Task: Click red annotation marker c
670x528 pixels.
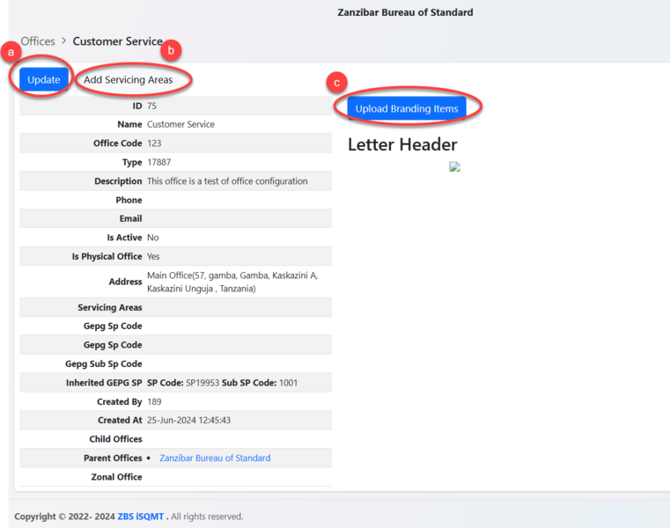Action: tap(335, 83)
